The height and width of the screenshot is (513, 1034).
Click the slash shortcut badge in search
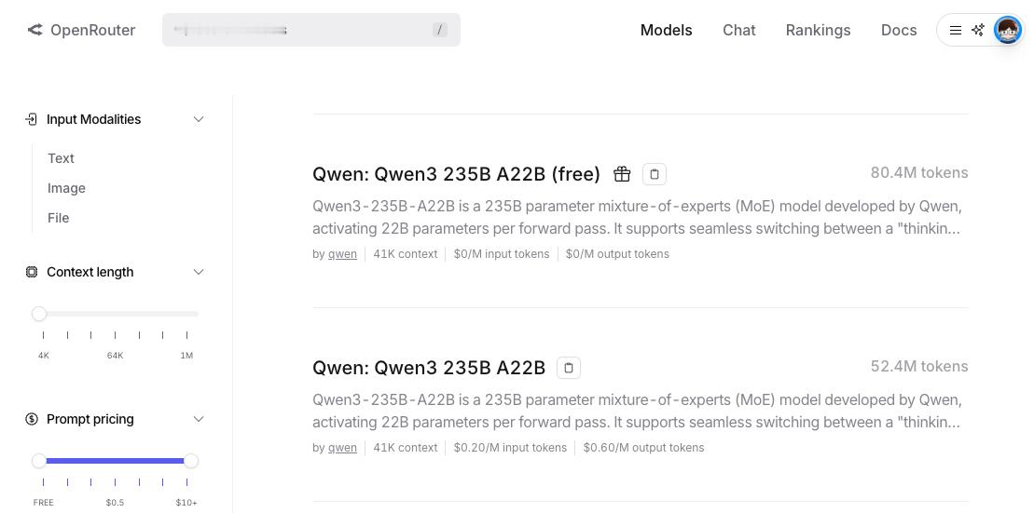440,30
